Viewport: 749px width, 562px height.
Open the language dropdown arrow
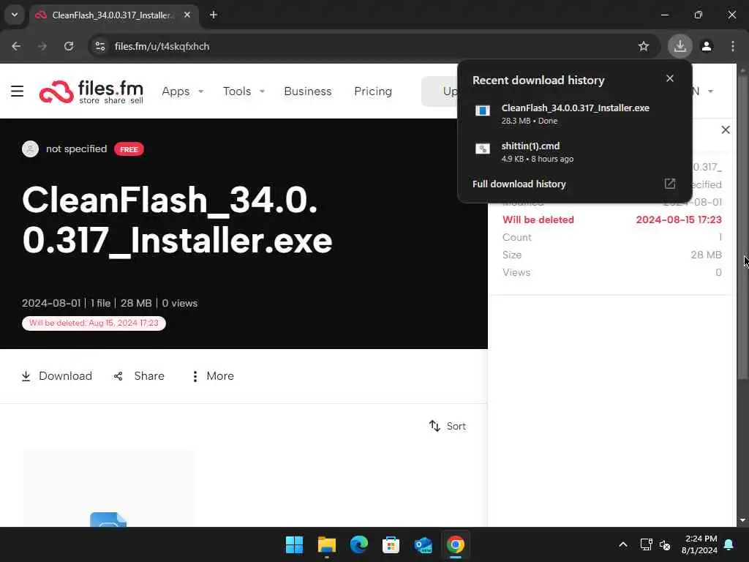[711, 91]
